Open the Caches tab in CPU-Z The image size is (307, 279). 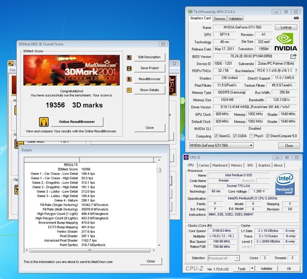click(204, 165)
